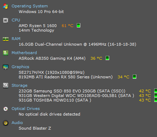Click the Motherboard circuit board icon
This screenshot has height=137, width=157.
point(6,53)
